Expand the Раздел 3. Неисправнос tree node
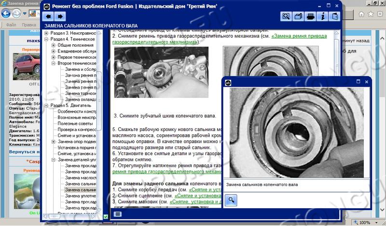 tap(46, 33)
